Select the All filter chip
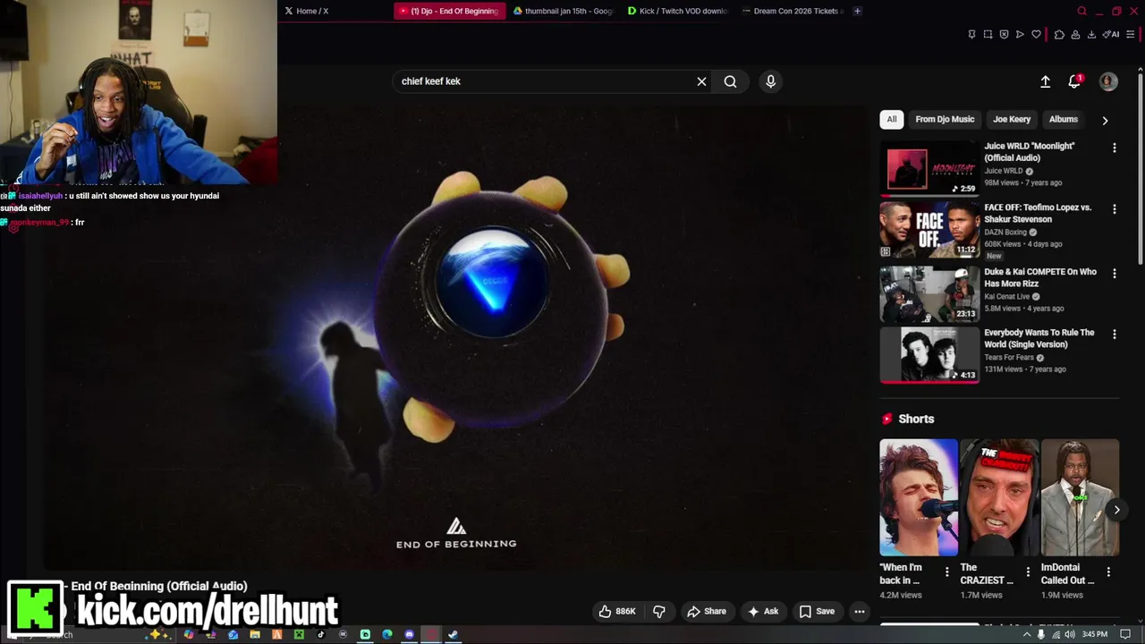The height and width of the screenshot is (644, 1145). click(892, 119)
